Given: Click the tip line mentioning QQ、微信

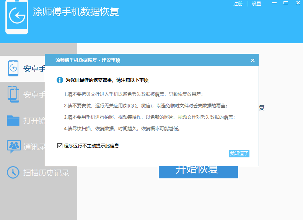Looking at the screenshot, I should pyautogui.click(x=148, y=105).
